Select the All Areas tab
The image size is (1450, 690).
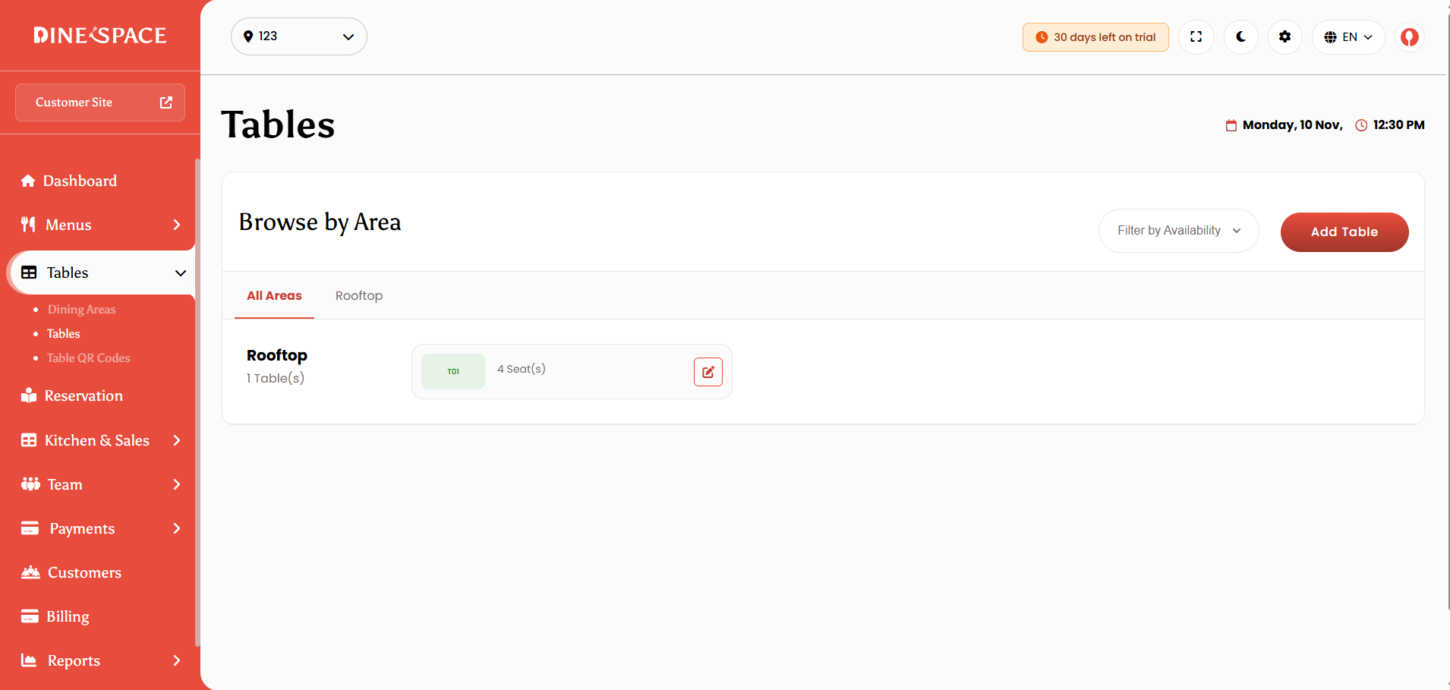[x=274, y=295]
